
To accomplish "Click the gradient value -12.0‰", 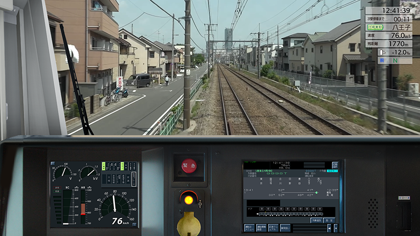I will 401,52.
